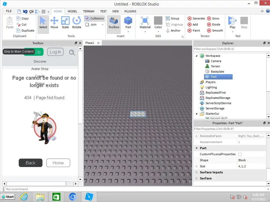This screenshot has width=270, height=202.
Task: Click the terrain Smooth tool
Action: coord(215,31)
